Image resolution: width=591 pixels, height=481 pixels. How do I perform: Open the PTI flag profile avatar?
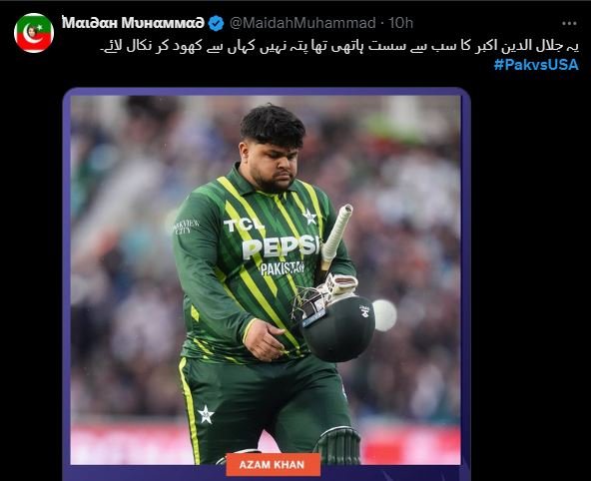tap(34, 33)
